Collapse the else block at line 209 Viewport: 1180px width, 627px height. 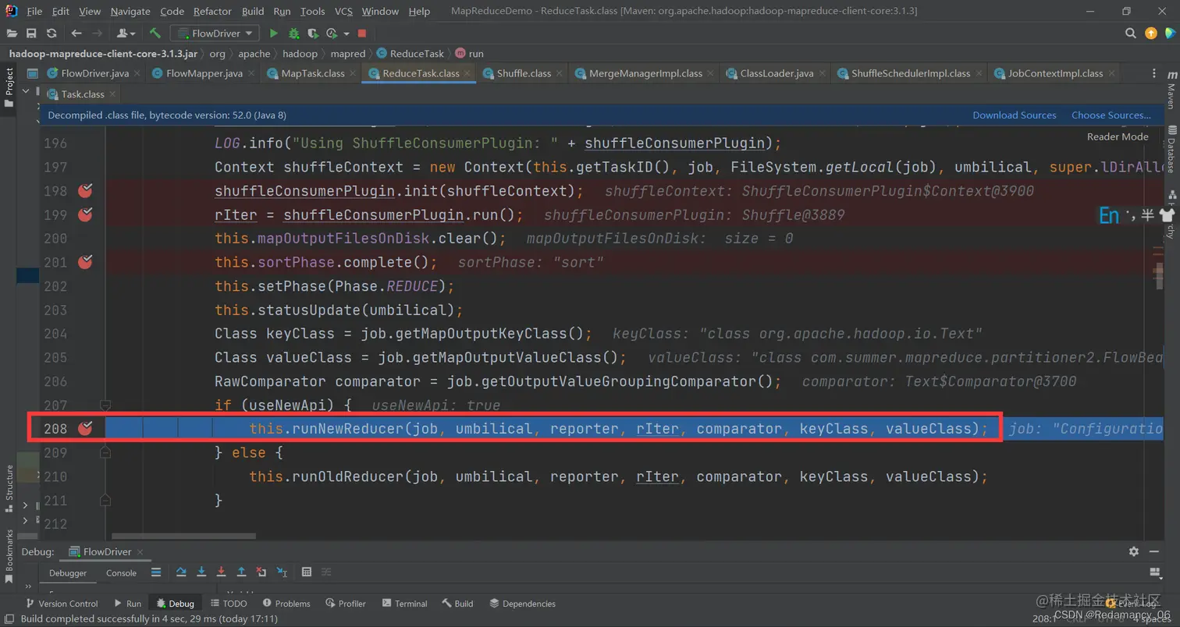coord(105,452)
